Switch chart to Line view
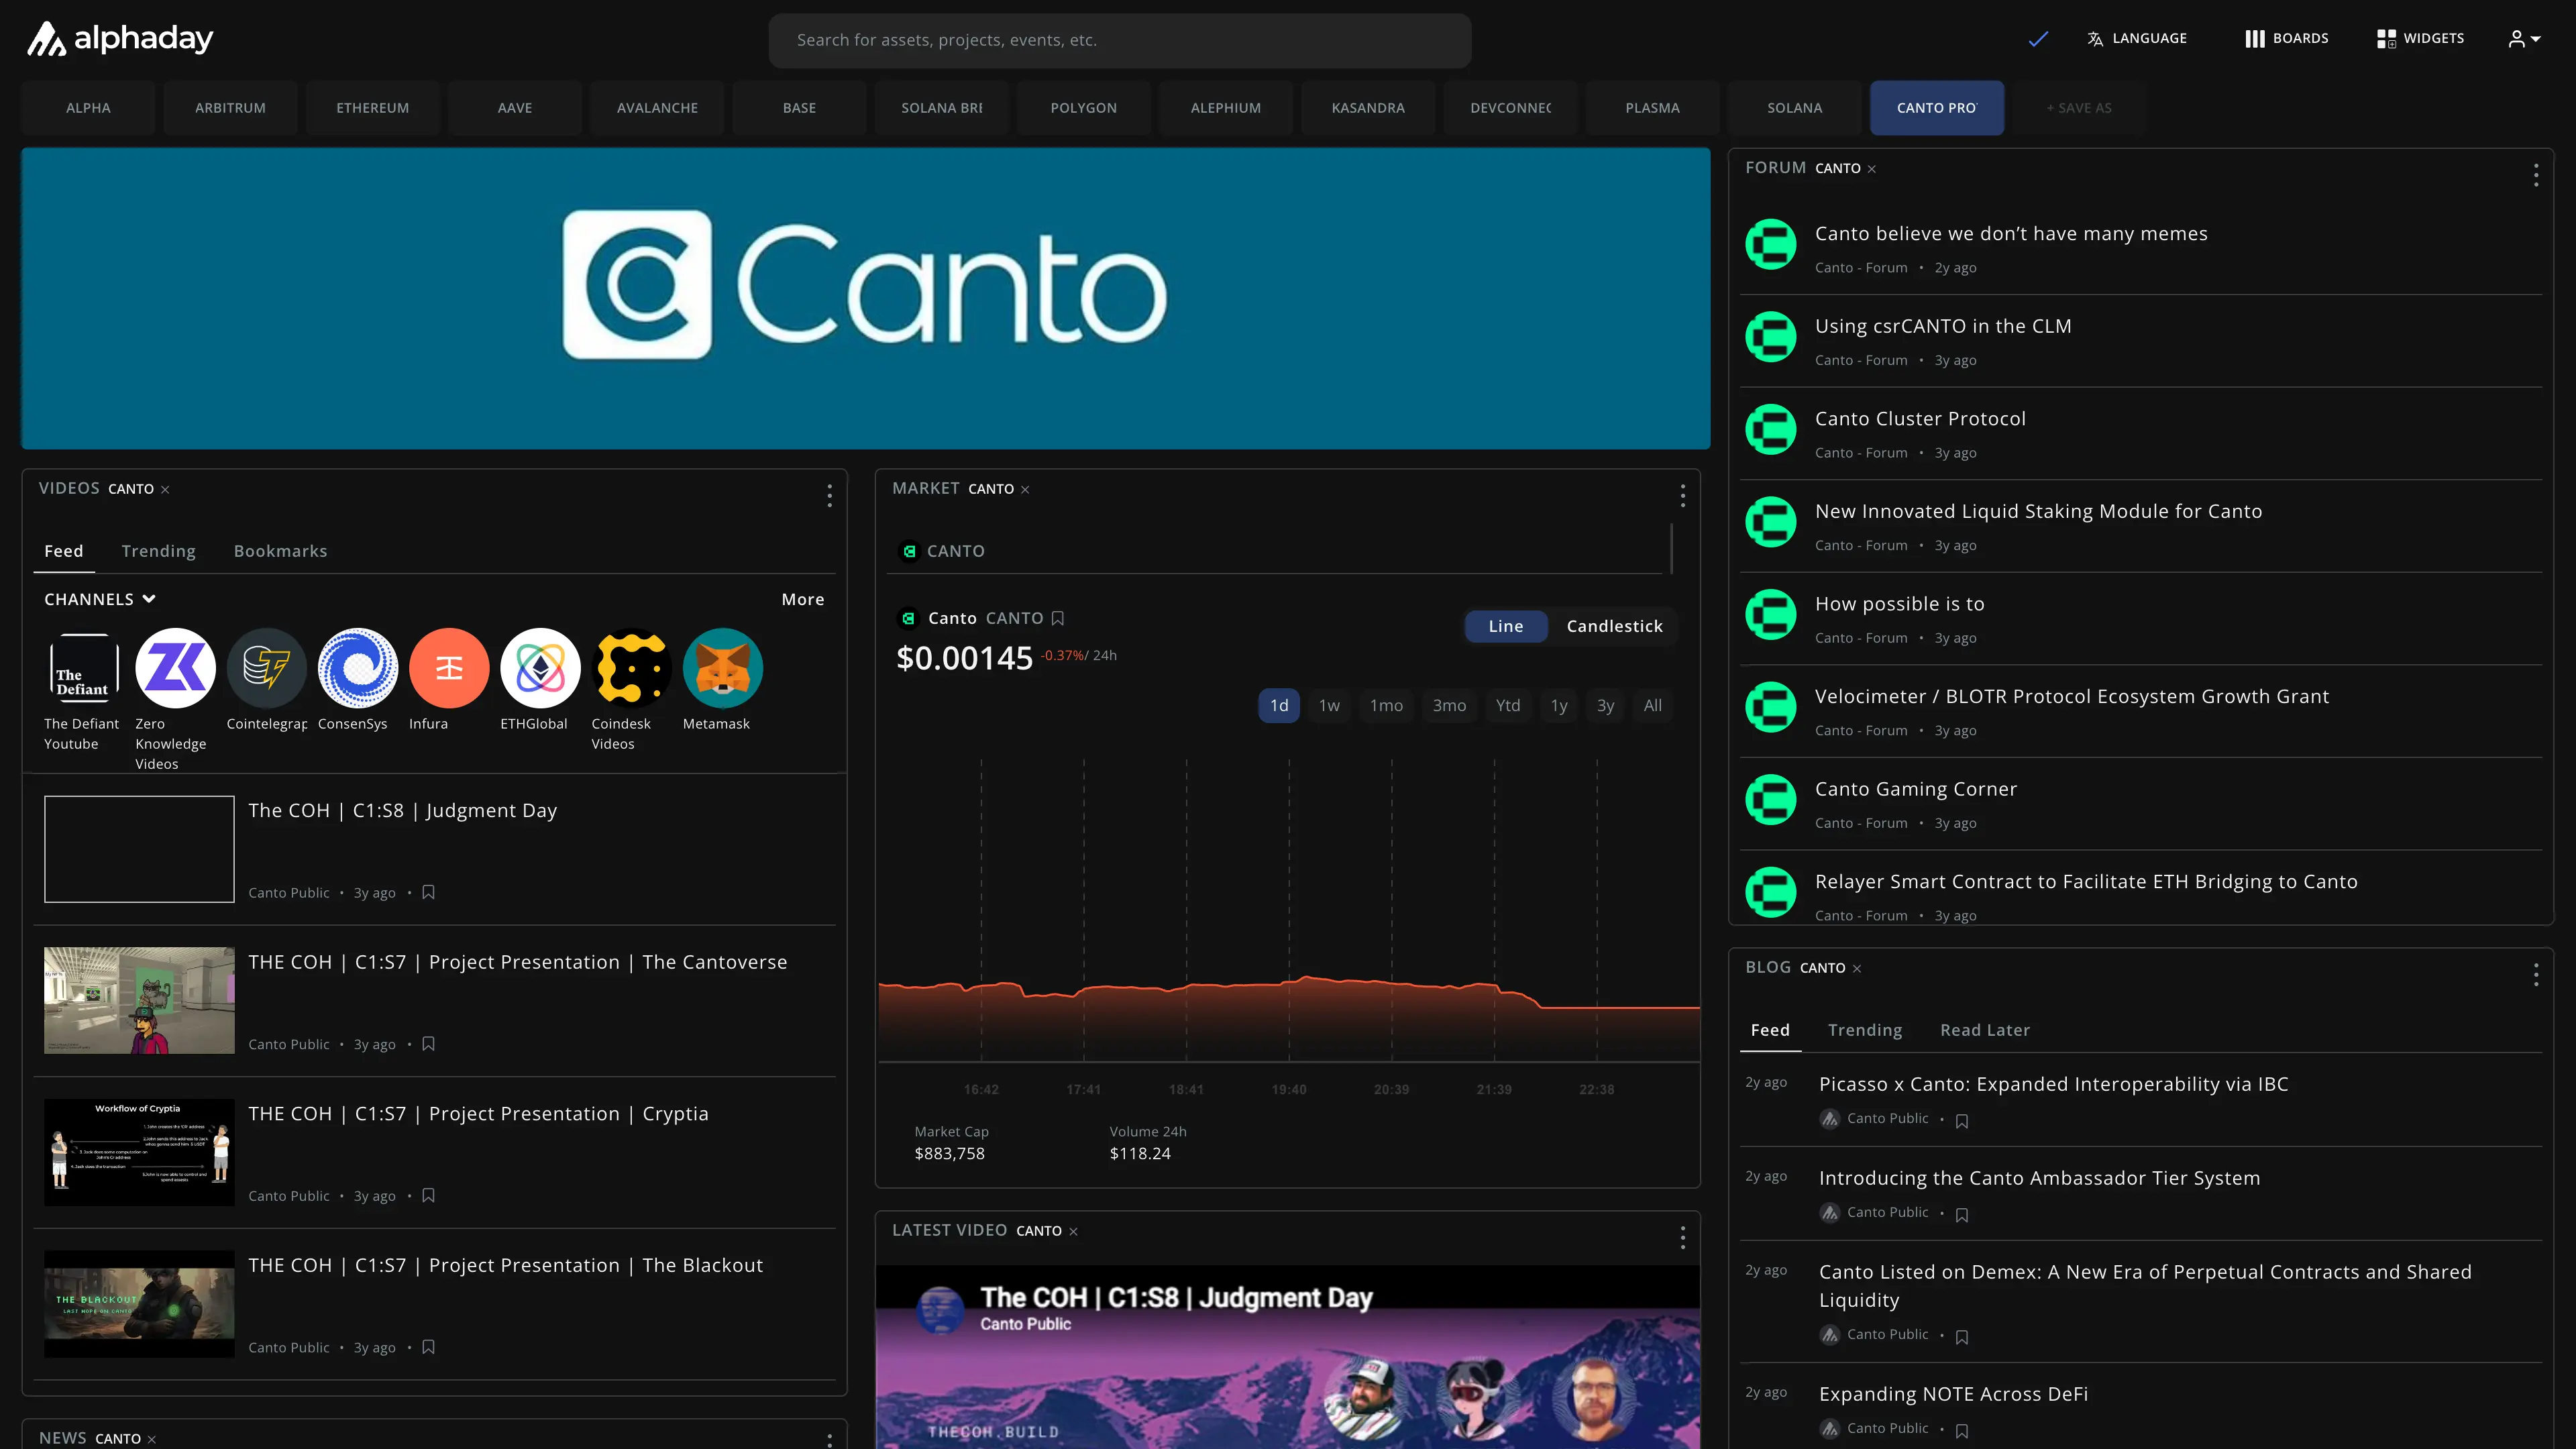Screen dimensions: 2576x1449 click(x=1506, y=627)
